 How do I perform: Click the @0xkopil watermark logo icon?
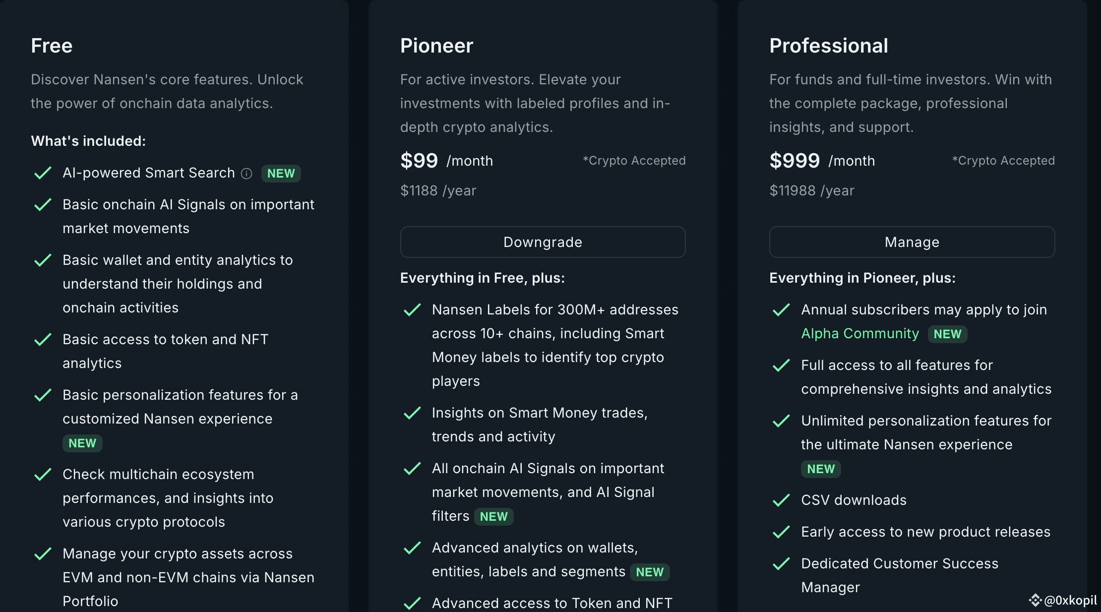click(x=1035, y=600)
